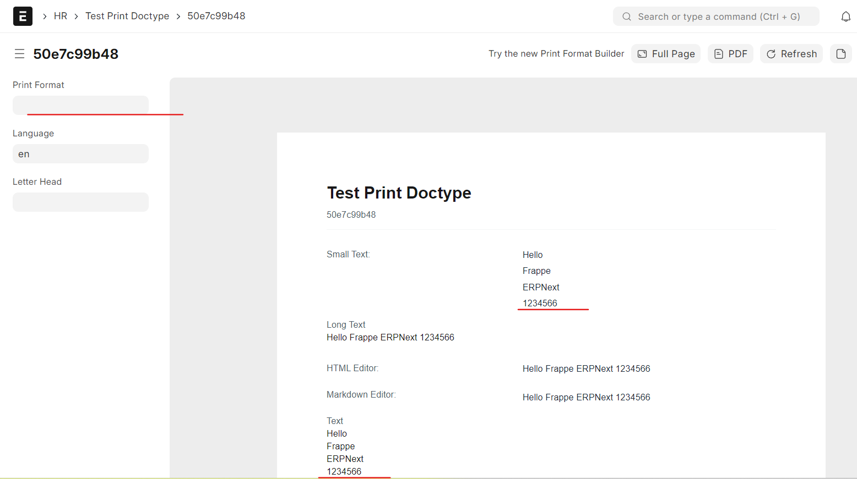
Task: Refresh the print preview
Action: (x=791, y=53)
